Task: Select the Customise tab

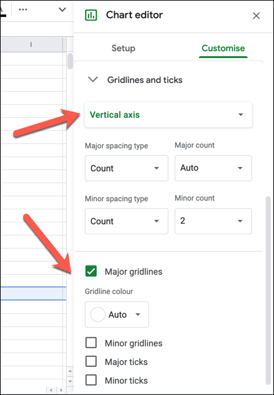Action: click(223, 48)
